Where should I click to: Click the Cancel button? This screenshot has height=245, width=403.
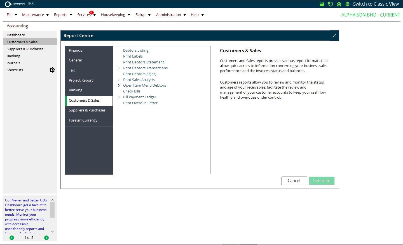(x=294, y=181)
